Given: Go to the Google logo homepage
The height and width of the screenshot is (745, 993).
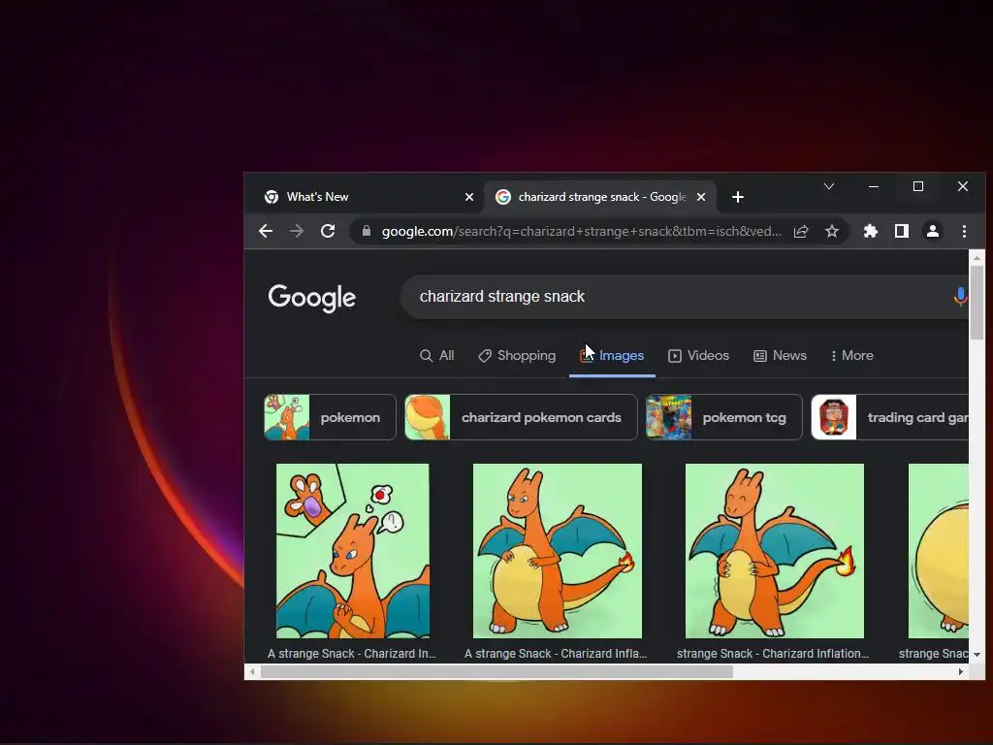Looking at the screenshot, I should (x=311, y=298).
